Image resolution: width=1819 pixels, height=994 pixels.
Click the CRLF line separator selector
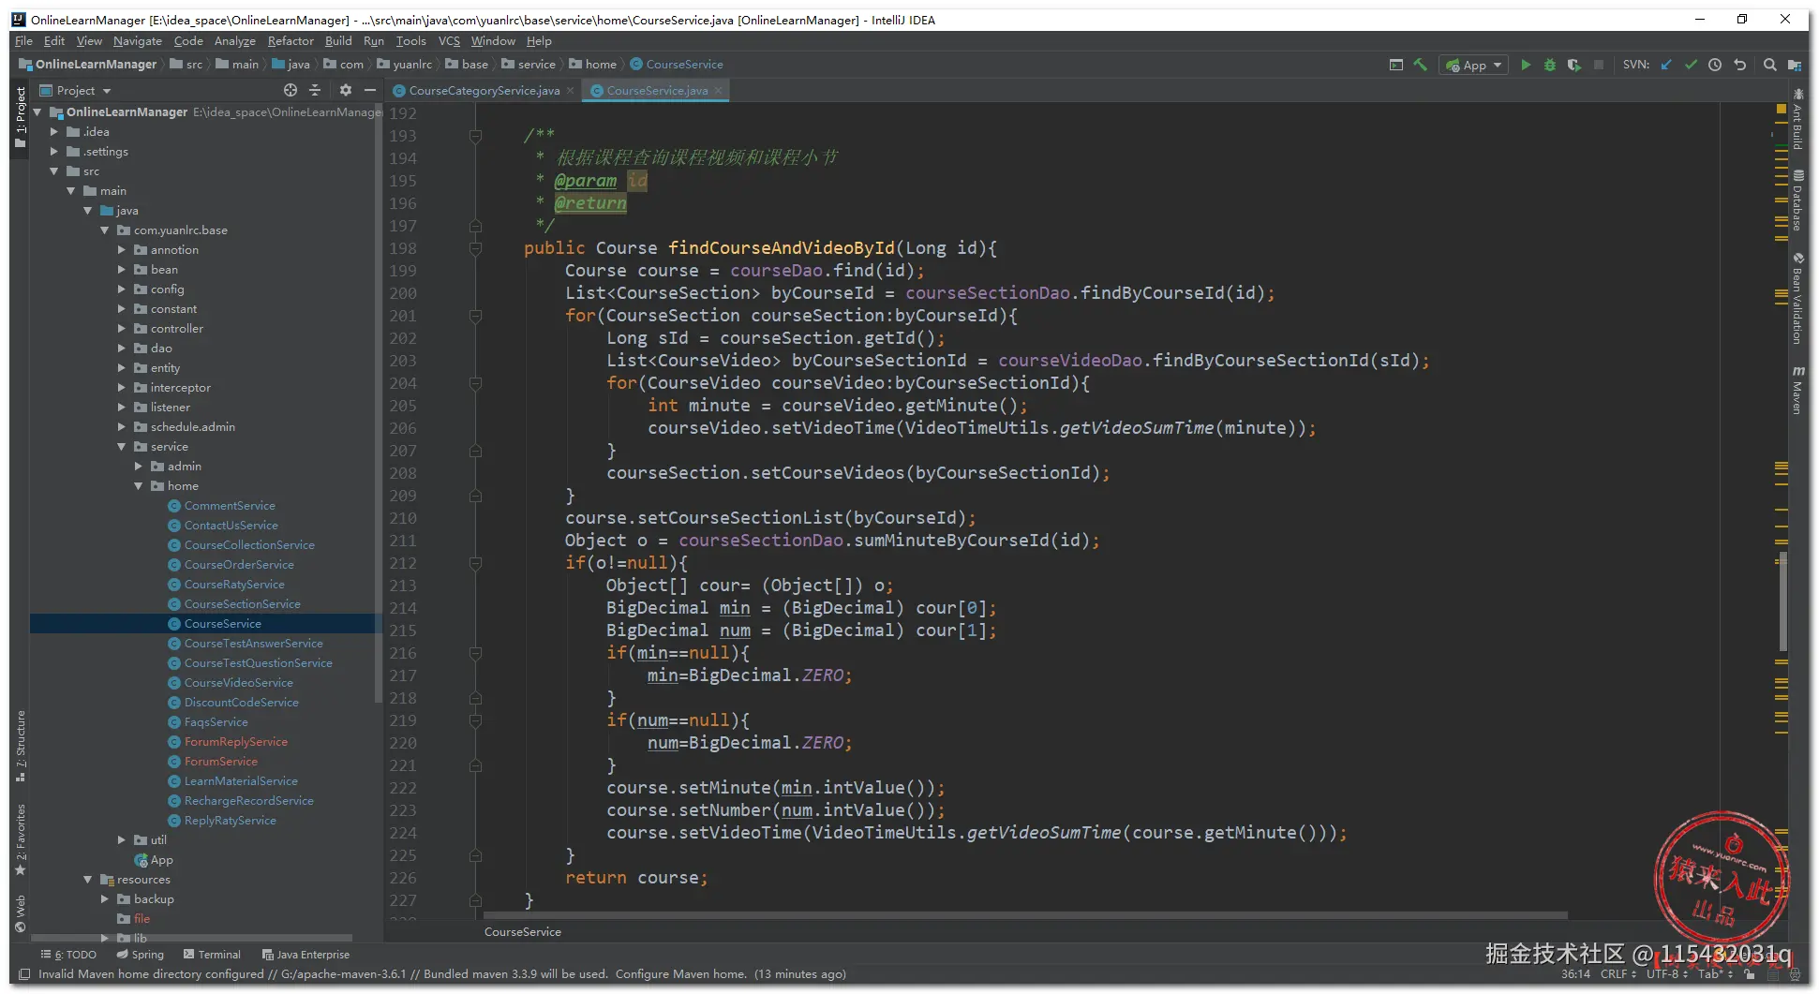[x=1618, y=974]
